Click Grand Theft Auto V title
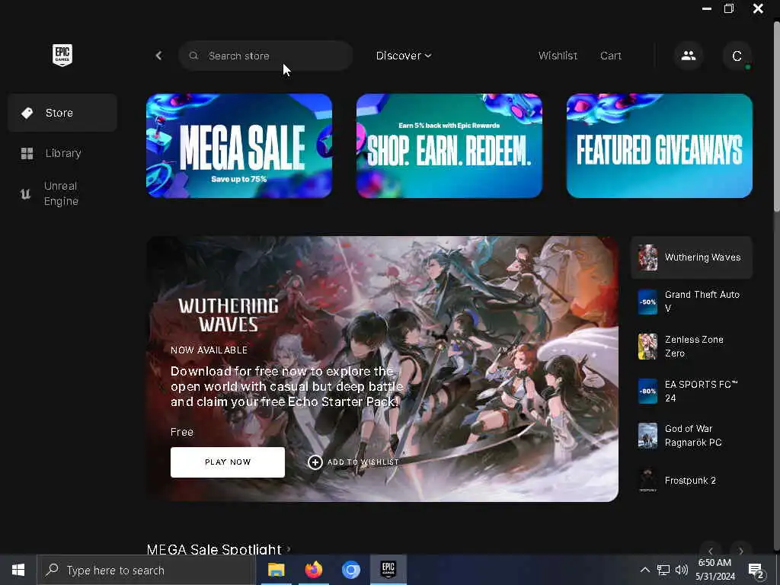This screenshot has width=780, height=585. [702, 302]
